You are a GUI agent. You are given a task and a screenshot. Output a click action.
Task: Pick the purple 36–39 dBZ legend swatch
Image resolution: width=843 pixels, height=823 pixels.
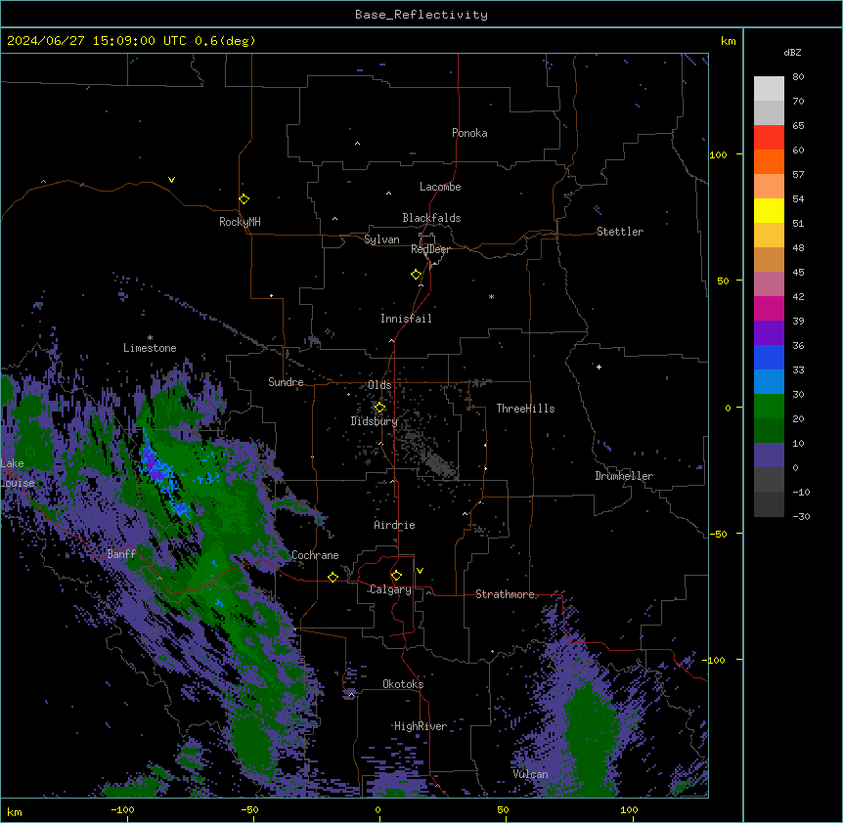tap(769, 333)
